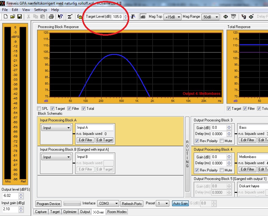This screenshot has width=268, height=216.
Task: Click the Output level (dBFS) value field
Action: pyautogui.click(x=10, y=196)
